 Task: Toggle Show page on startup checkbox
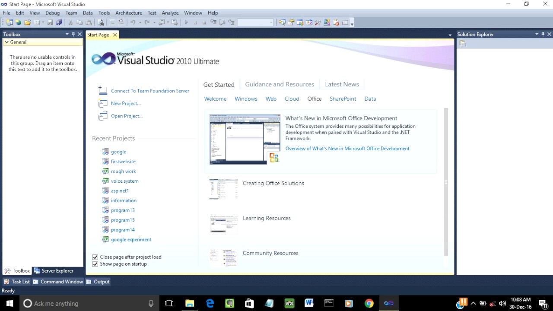point(95,264)
